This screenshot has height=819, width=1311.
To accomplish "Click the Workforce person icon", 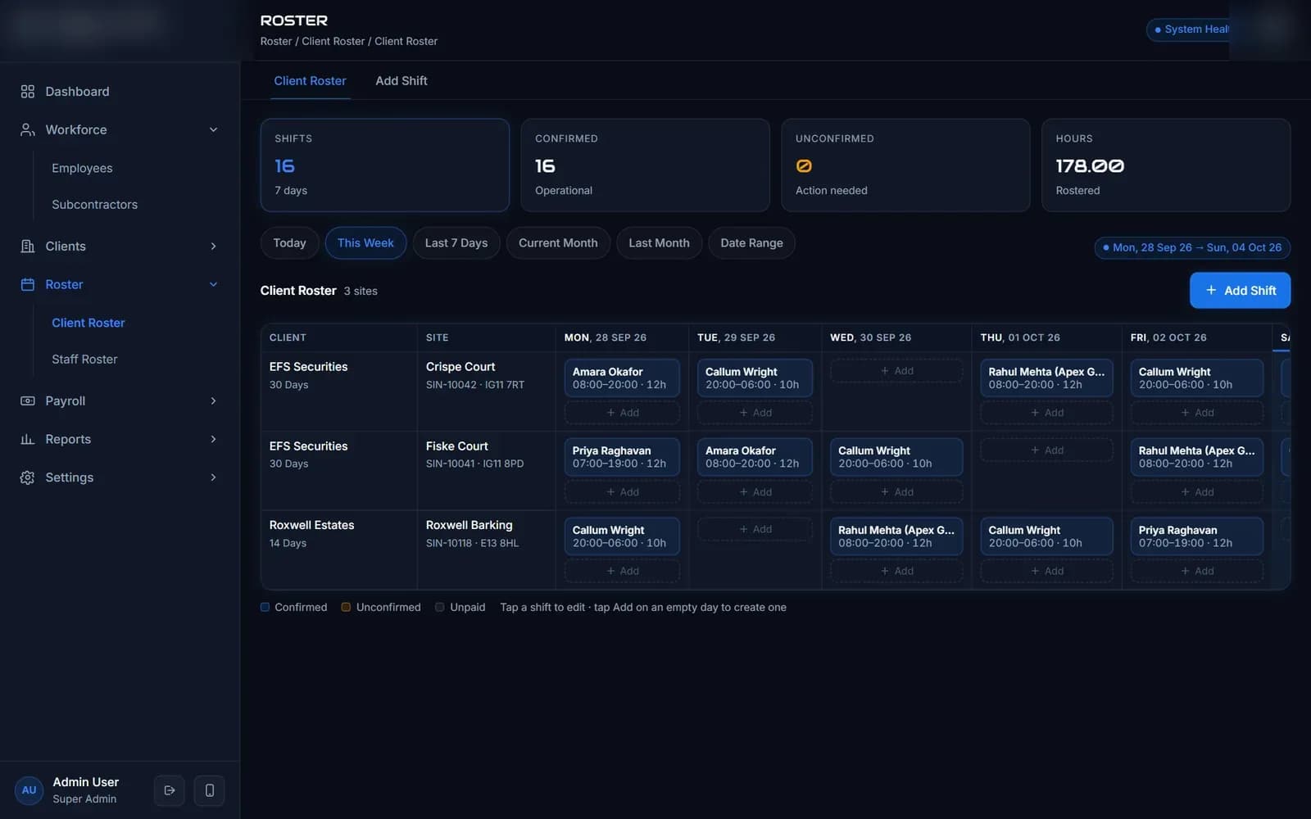I will click(x=28, y=130).
